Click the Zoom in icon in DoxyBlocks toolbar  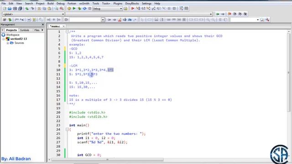208,20
